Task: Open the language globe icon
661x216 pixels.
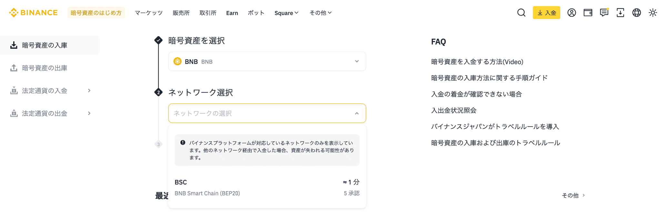Action: [x=636, y=13]
